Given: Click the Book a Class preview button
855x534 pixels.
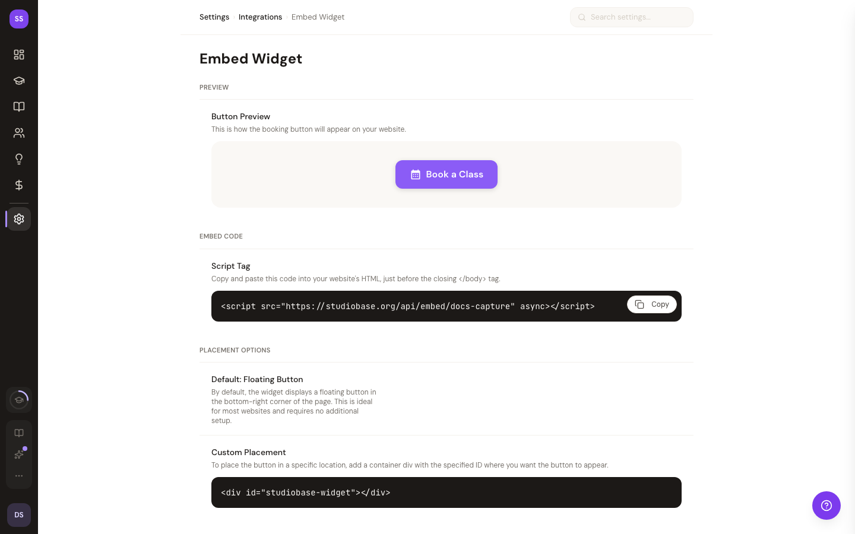Looking at the screenshot, I should click(x=446, y=174).
